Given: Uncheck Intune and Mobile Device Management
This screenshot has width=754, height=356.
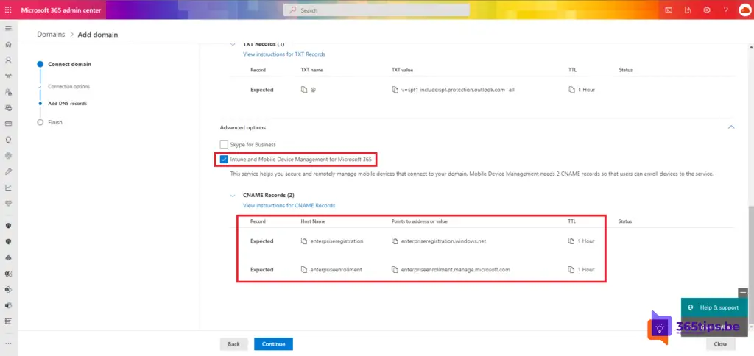Looking at the screenshot, I should point(225,159).
